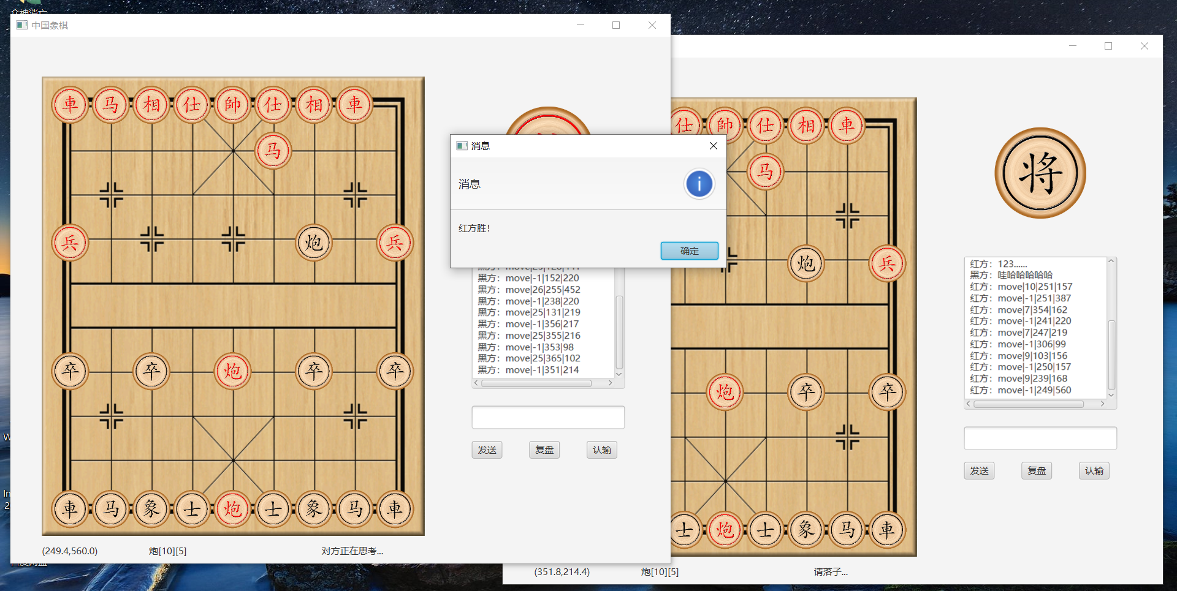This screenshot has width=1177, height=591.
Task: Click 认输 to resign in the left window
Action: (601, 450)
